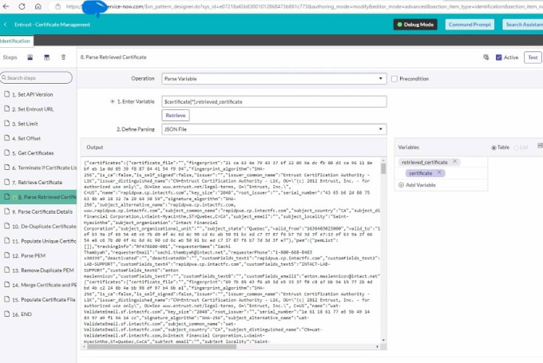Click Output scrollbar right arrow

click(x=377, y=346)
